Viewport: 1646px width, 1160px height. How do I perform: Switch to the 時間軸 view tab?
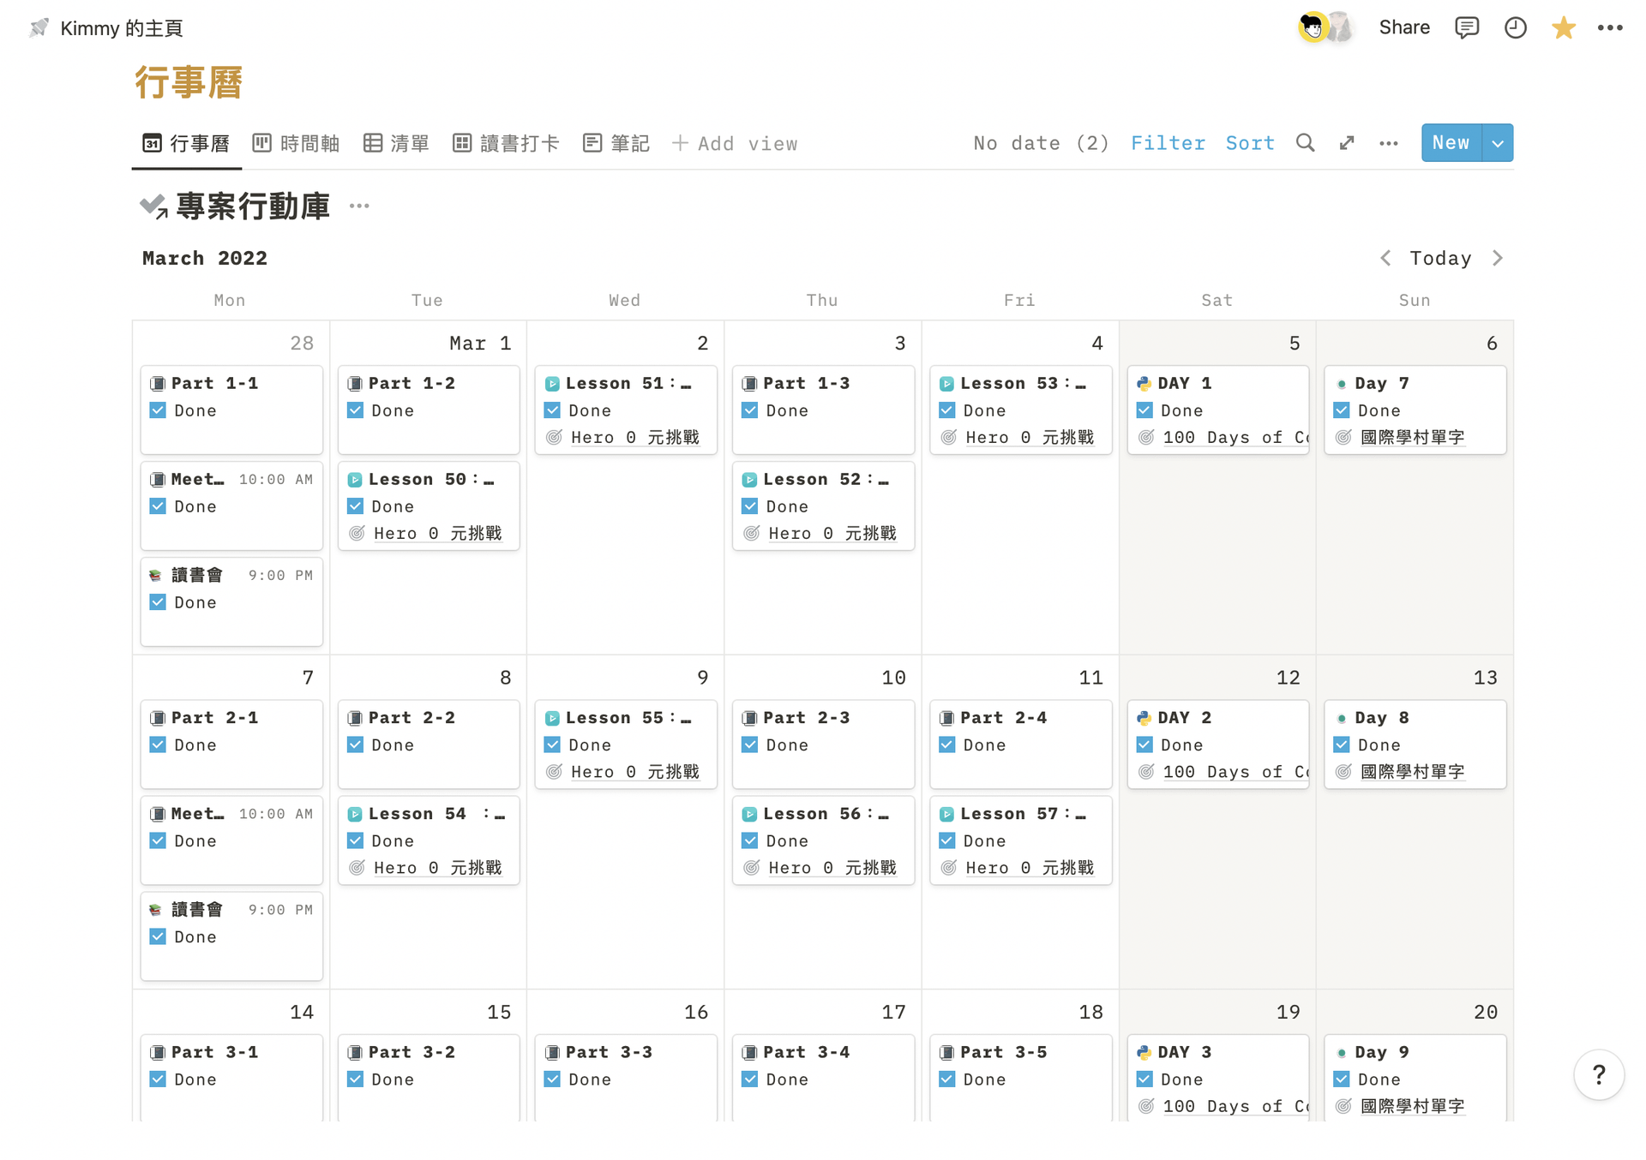(x=297, y=143)
